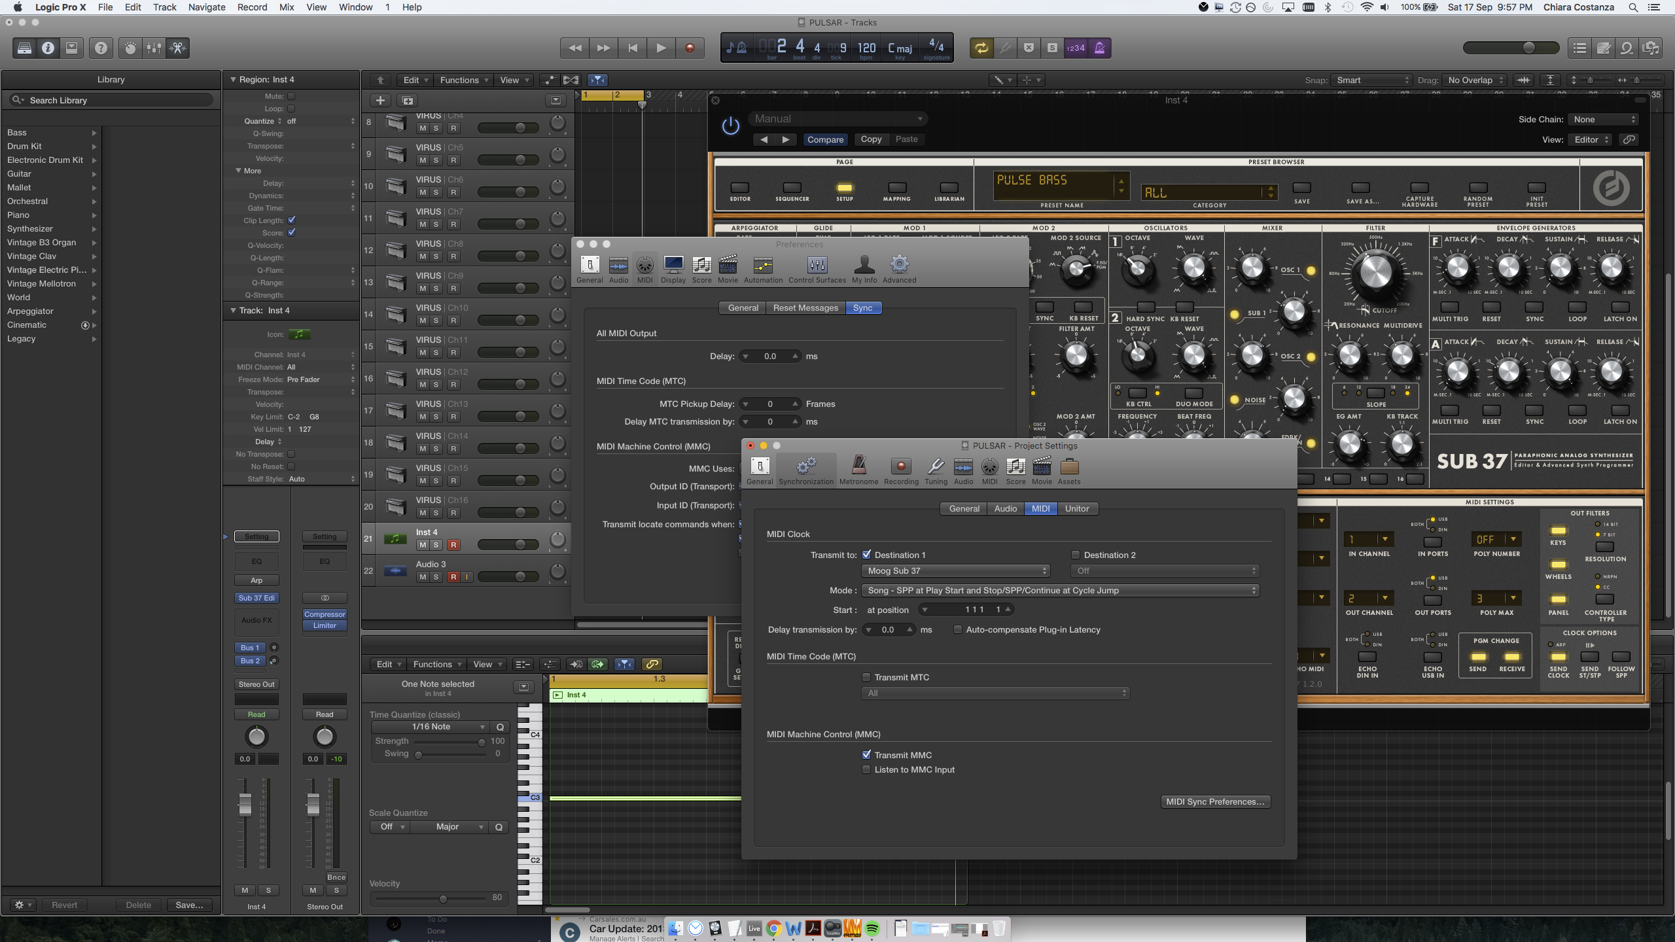Image resolution: width=1675 pixels, height=942 pixels.
Task: Open Metronome in the Project Settings toolbar
Action: 858,470
